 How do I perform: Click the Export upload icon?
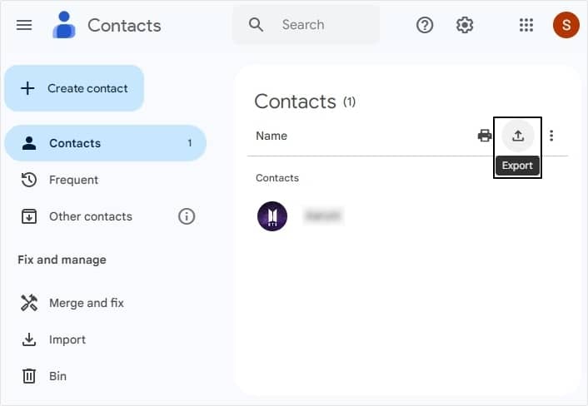(x=518, y=136)
